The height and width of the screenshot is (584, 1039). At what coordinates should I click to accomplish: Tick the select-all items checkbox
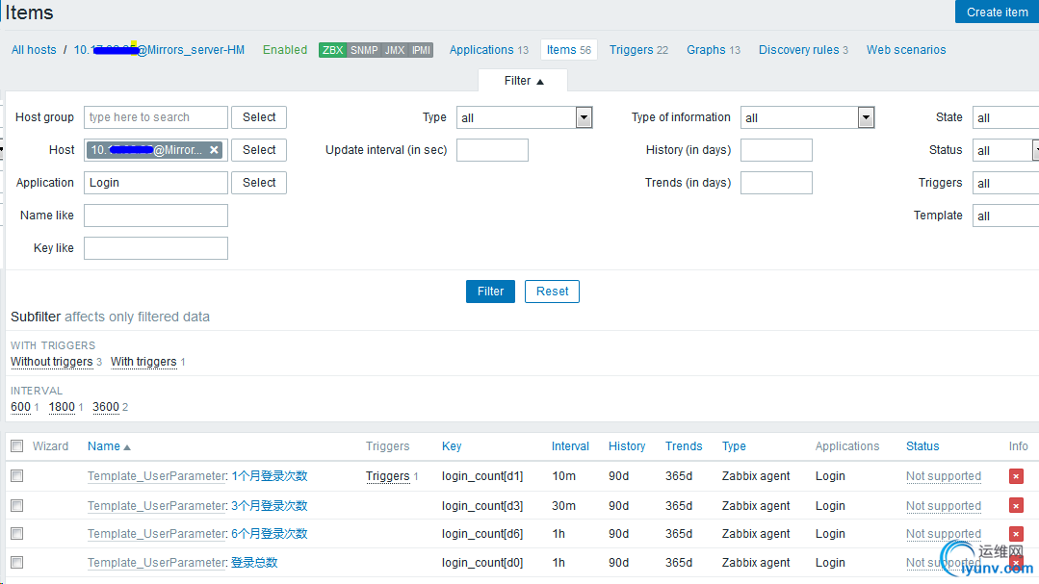pos(17,446)
